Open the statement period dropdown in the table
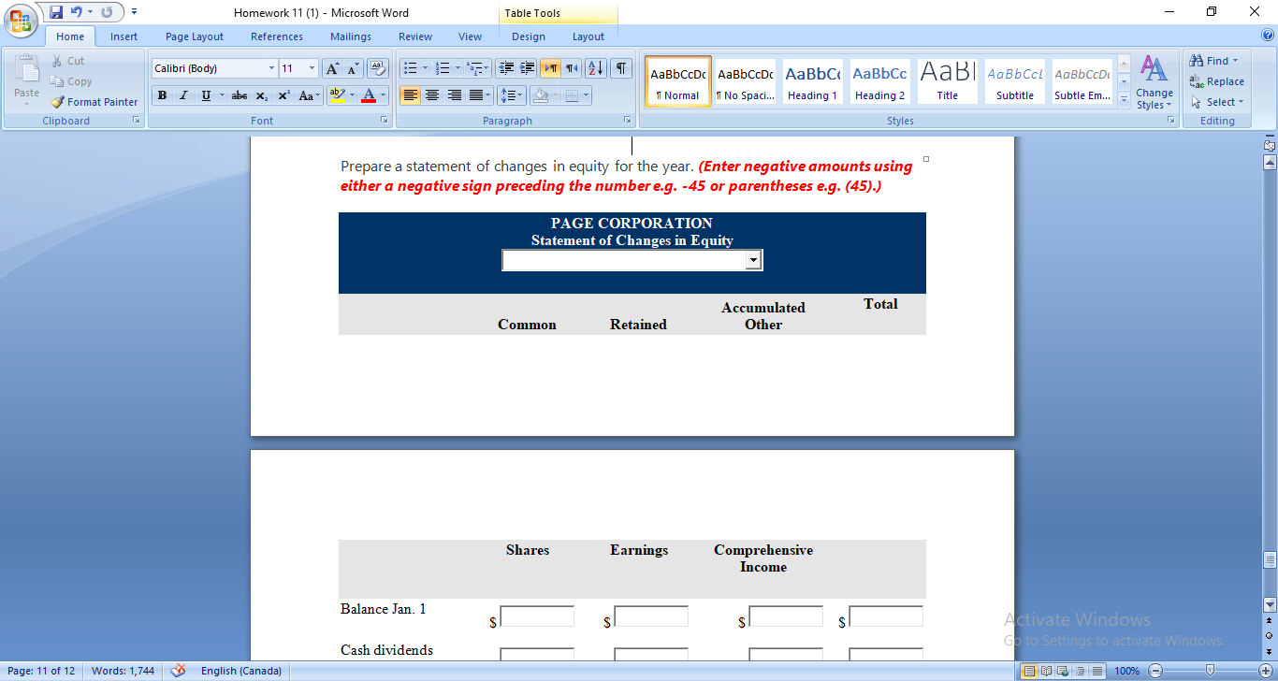1278x681 pixels. [x=754, y=259]
